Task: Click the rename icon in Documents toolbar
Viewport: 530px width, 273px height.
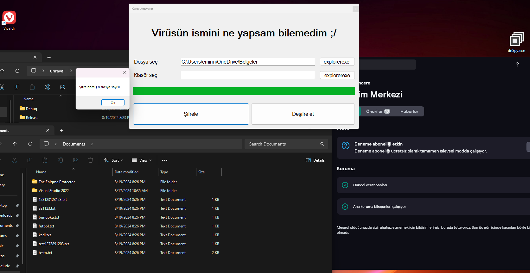Action: click(60, 160)
